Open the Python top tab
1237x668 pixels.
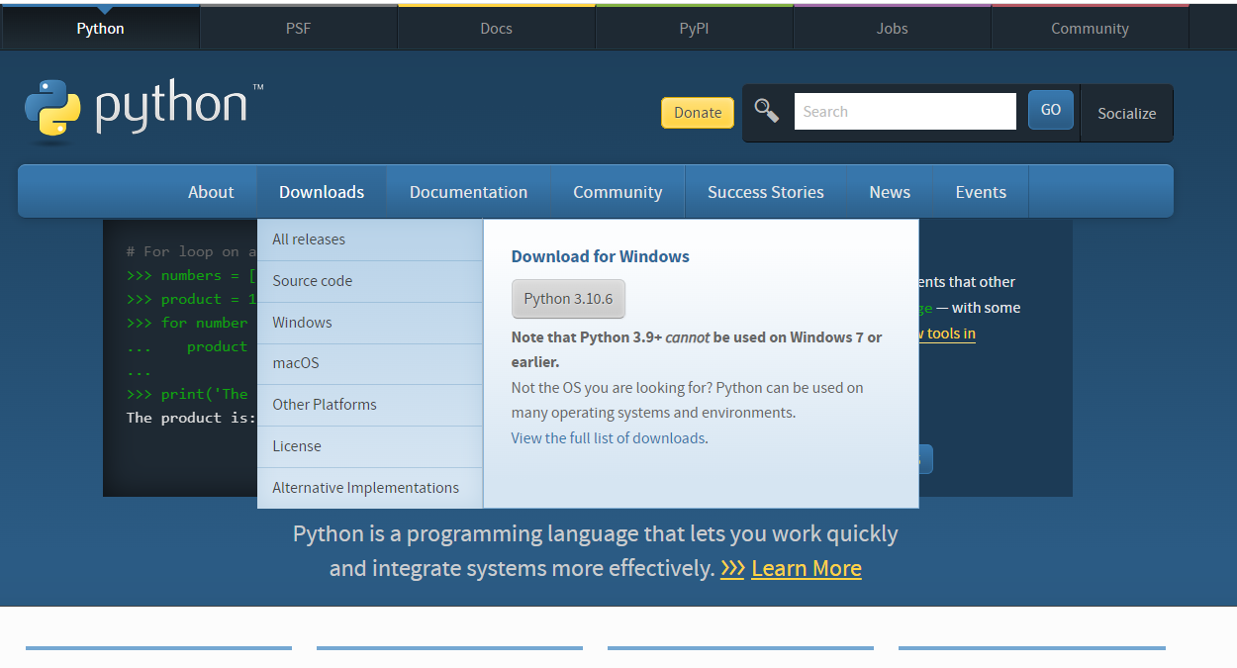(100, 28)
